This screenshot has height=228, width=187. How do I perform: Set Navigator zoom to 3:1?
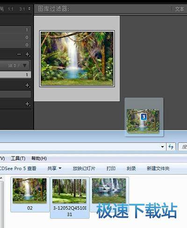pyautogui.click(x=22, y=9)
